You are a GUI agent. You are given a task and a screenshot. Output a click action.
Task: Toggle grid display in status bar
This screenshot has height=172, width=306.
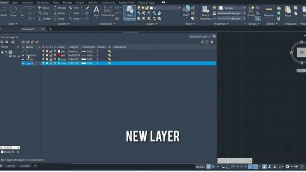point(208,167)
